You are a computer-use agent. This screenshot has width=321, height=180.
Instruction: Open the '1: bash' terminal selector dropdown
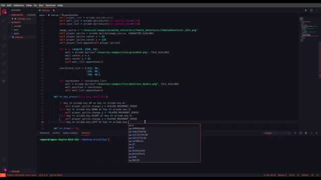277,133
